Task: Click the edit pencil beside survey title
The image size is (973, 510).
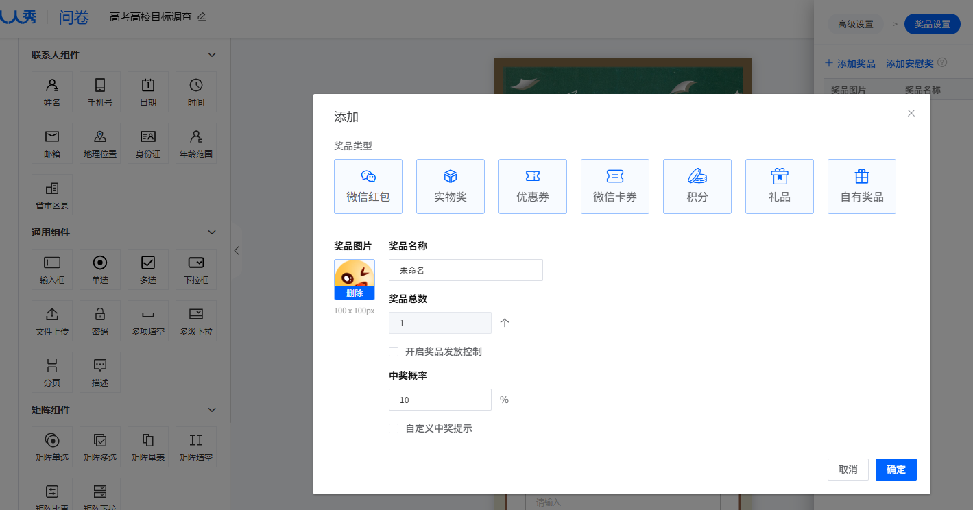Action: coord(202,17)
